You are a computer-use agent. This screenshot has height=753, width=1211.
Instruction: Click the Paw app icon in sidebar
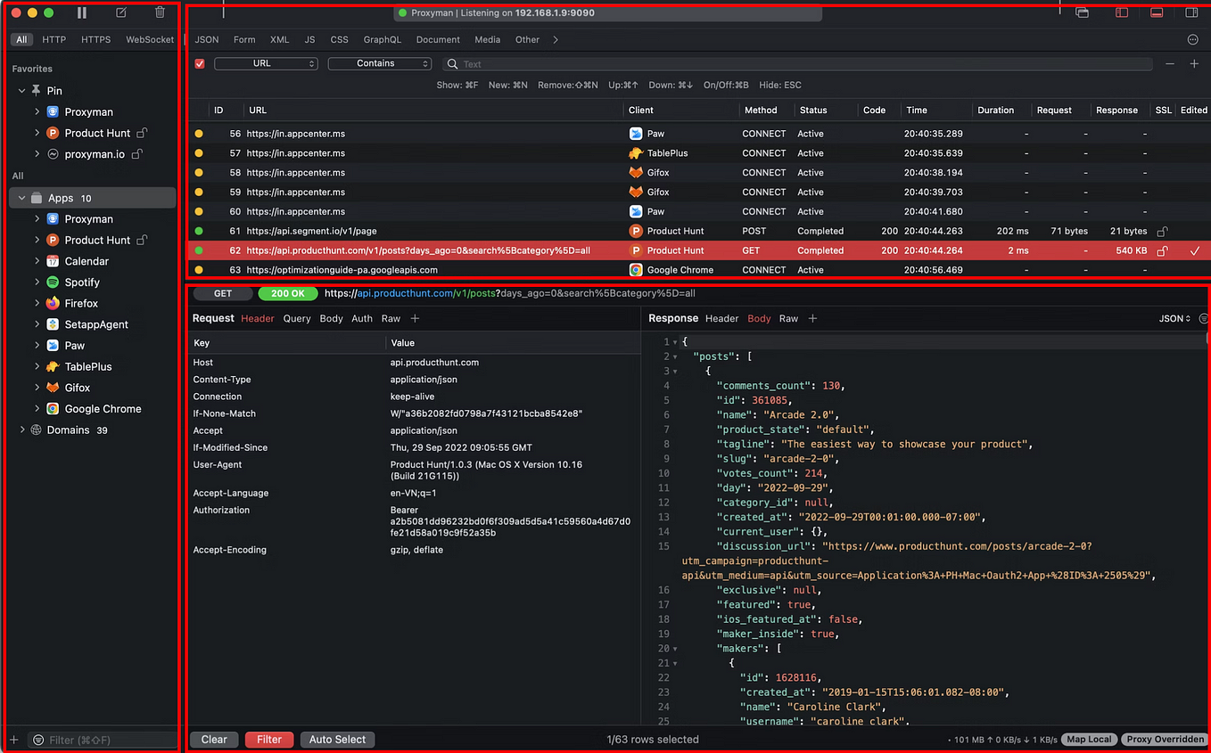click(x=53, y=346)
